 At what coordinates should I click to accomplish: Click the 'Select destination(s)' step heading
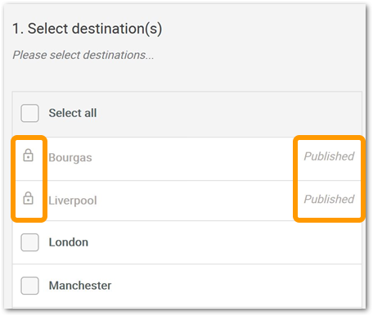[x=88, y=29]
